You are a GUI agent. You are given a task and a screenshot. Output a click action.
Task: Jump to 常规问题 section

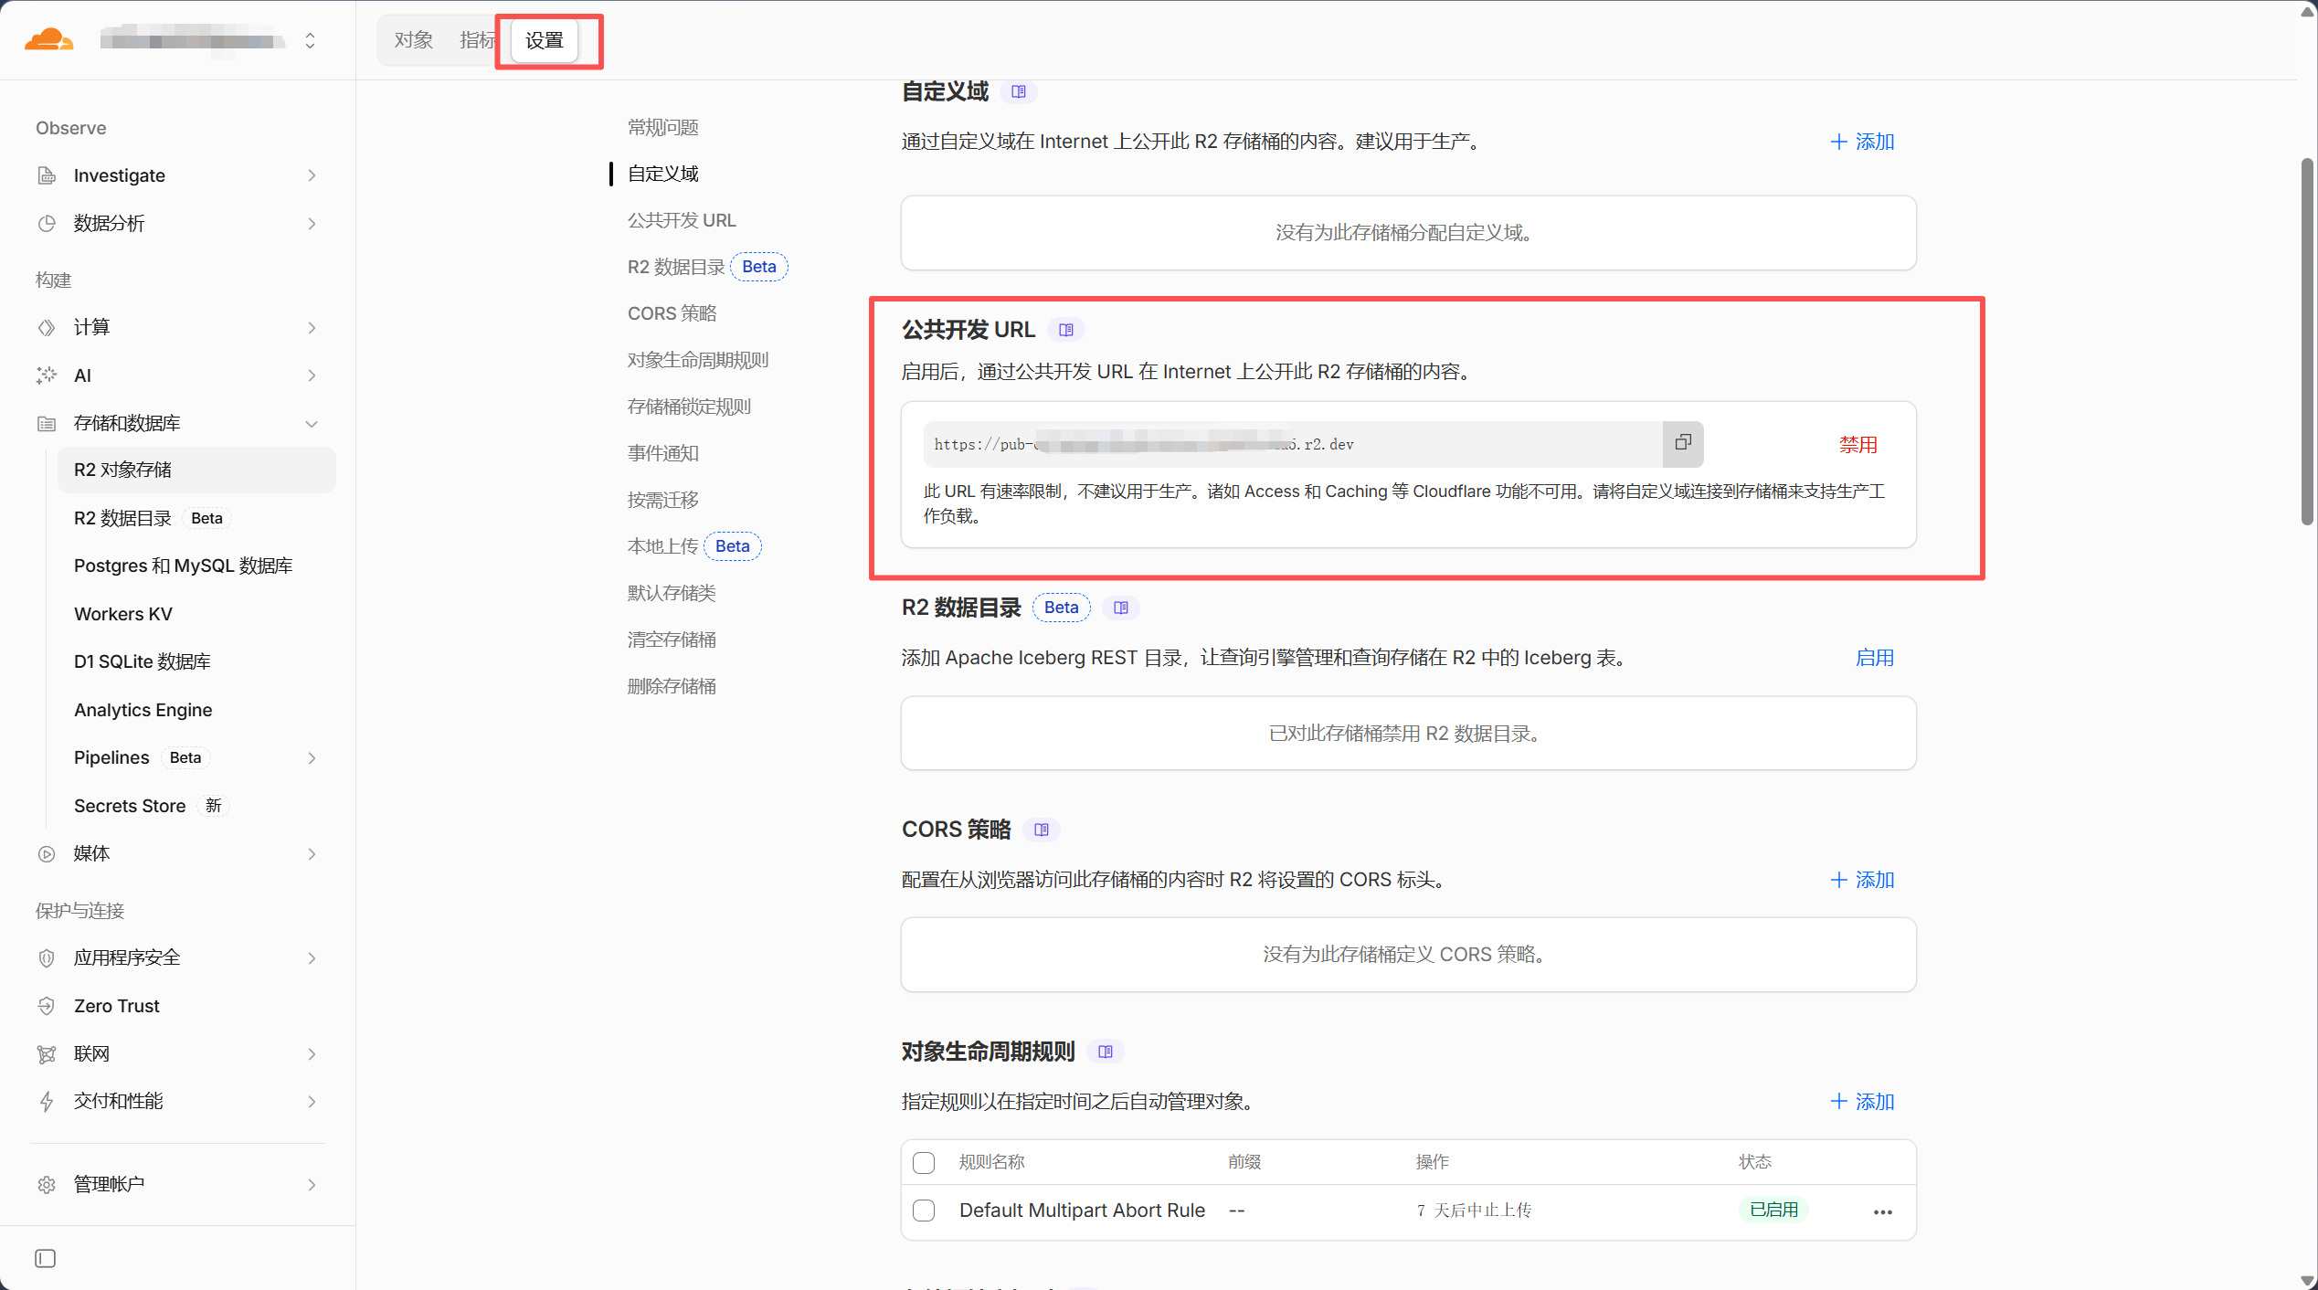[x=663, y=127]
